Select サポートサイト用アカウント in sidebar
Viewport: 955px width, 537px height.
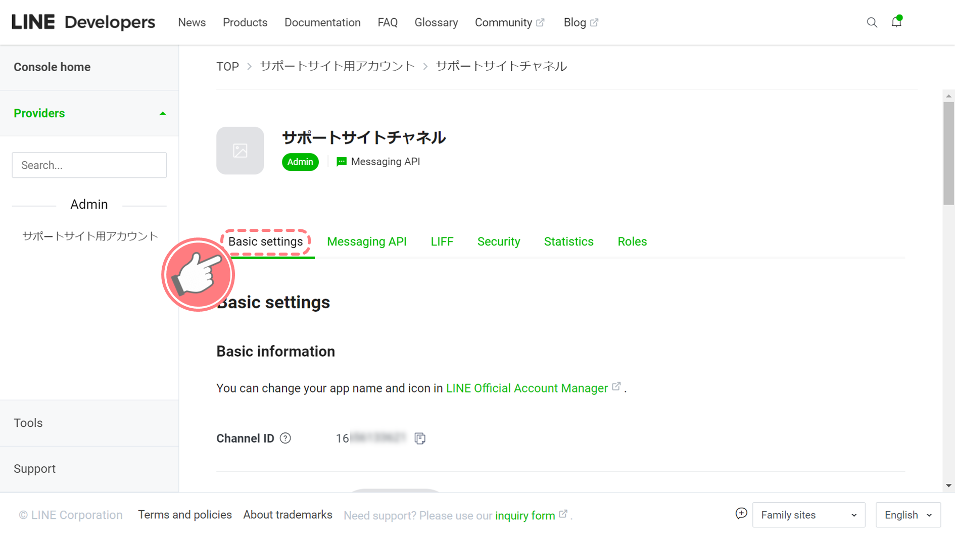pyautogui.click(x=90, y=236)
